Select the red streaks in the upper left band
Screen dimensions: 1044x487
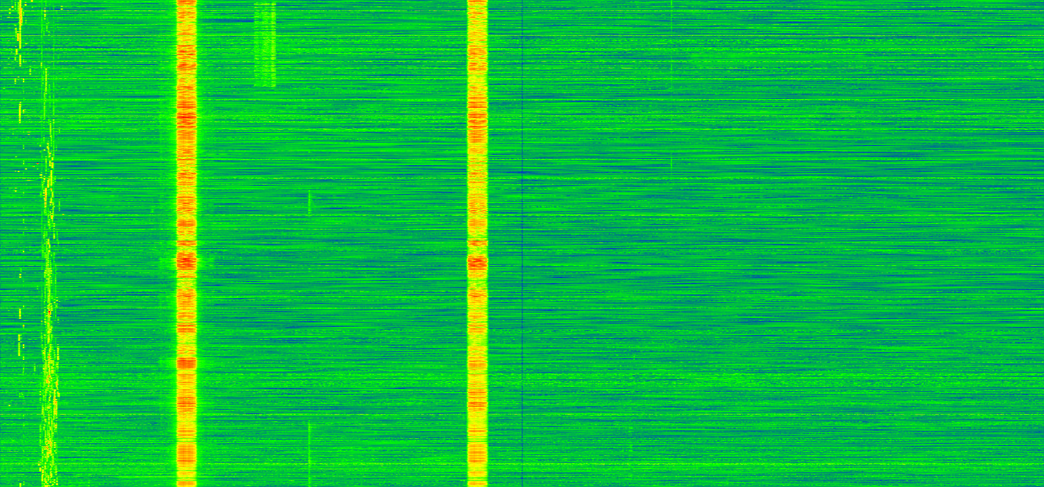click(187, 116)
